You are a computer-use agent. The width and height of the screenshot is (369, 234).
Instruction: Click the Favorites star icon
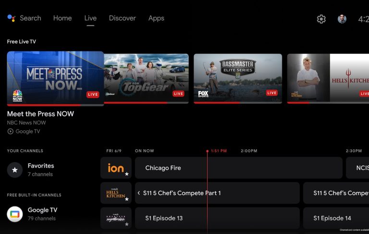point(15,169)
